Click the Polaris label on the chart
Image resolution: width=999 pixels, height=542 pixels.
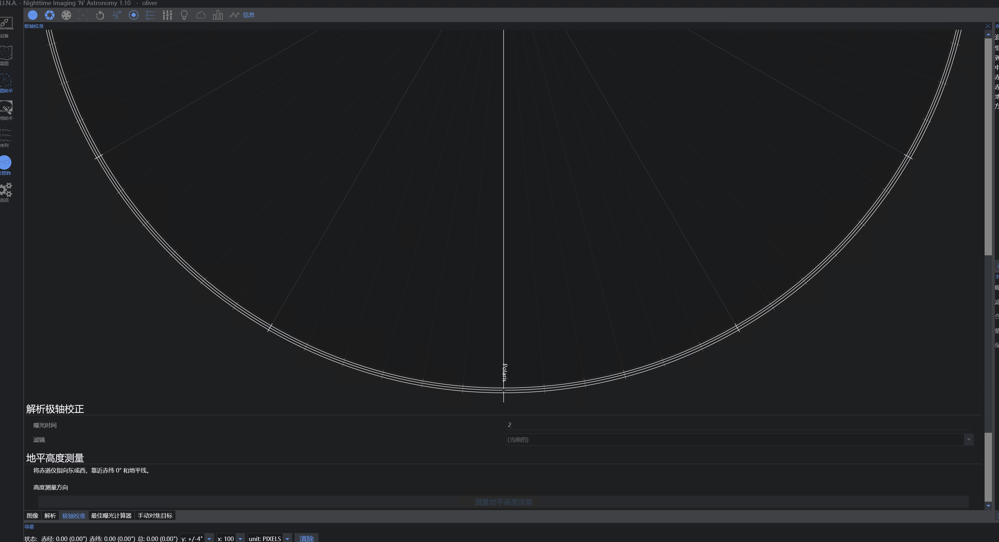tap(505, 373)
